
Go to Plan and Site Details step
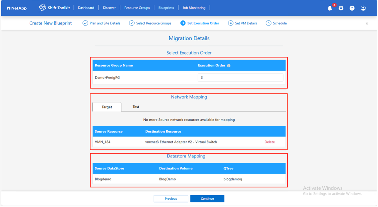pyautogui.click(x=102, y=23)
